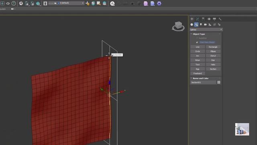The height and width of the screenshot is (145, 257).
Task: Click the Section001 object name field
Action: coord(203,82)
